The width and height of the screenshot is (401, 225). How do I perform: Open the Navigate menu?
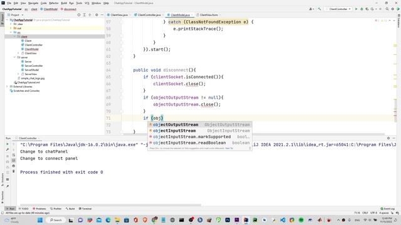33,3
